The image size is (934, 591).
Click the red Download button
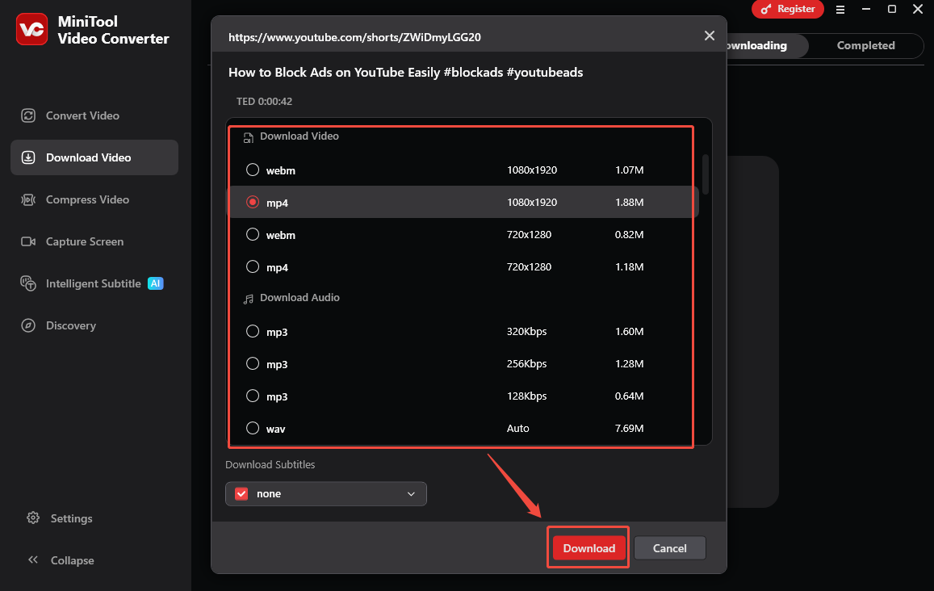point(588,548)
